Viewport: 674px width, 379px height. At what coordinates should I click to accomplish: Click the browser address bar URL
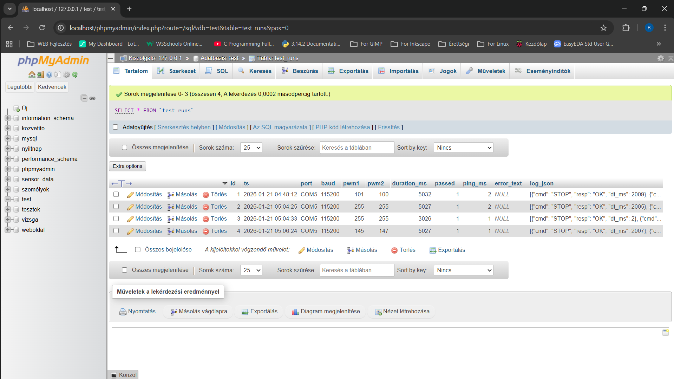[179, 28]
